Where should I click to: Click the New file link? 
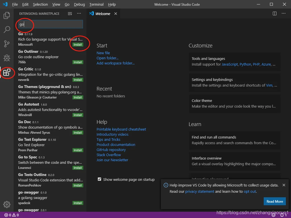pyautogui.click(x=103, y=53)
